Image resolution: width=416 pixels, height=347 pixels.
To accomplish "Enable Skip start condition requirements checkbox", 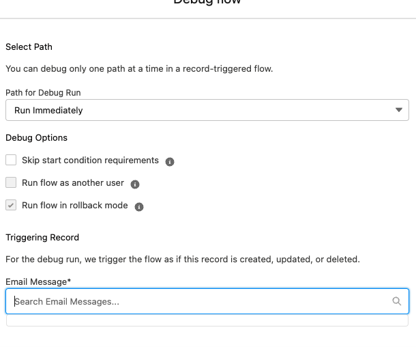I will (x=11, y=161).
